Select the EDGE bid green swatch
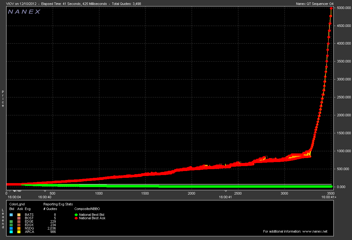The width and height of the screenshot is (352, 240). 11,222
